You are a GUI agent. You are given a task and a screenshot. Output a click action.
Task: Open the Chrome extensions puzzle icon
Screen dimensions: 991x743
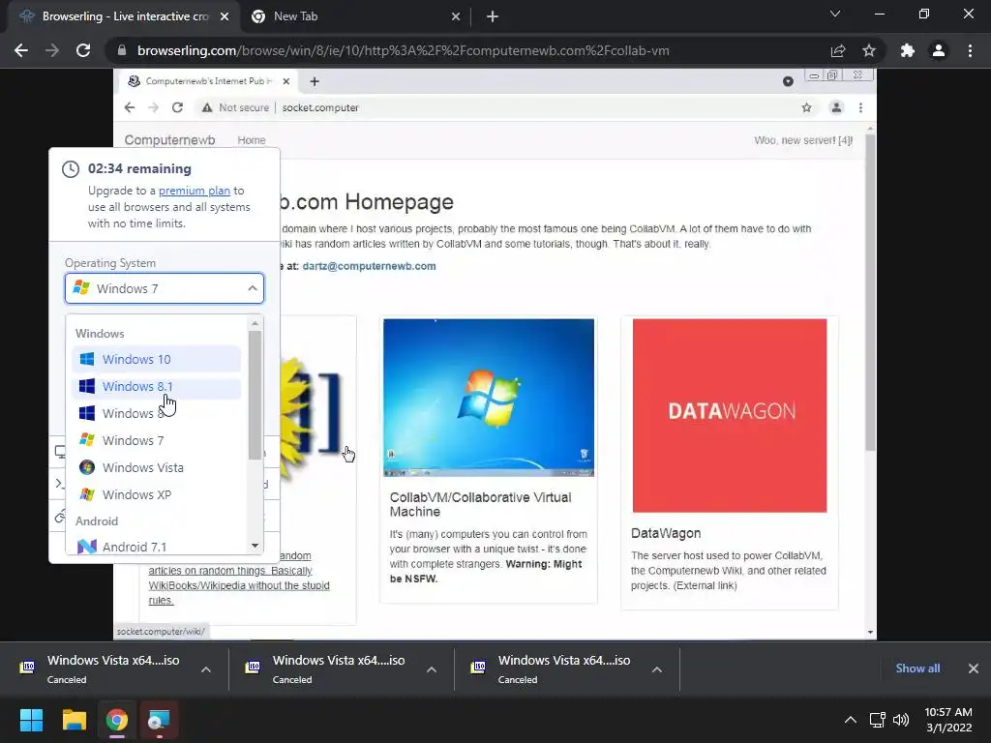pyautogui.click(x=908, y=50)
